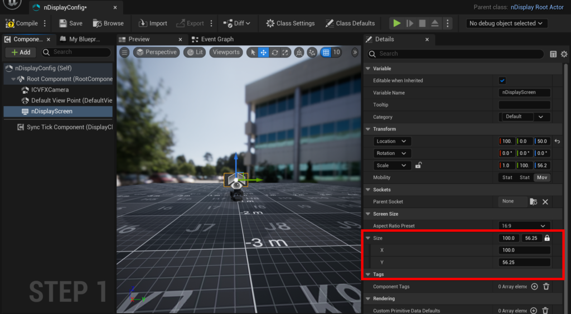Click the Add component button
571x314 pixels.
pos(21,52)
